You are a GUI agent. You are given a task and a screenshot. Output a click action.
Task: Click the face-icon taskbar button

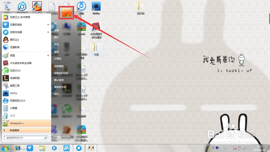tap(91, 148)
